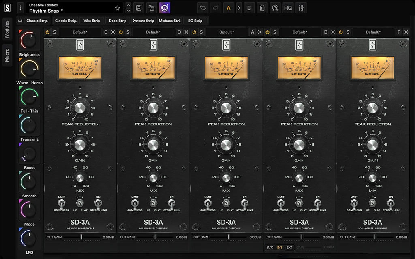415x259 pixels.
Task: Open the mixer sliders settings icon
Action: (301, 8)
